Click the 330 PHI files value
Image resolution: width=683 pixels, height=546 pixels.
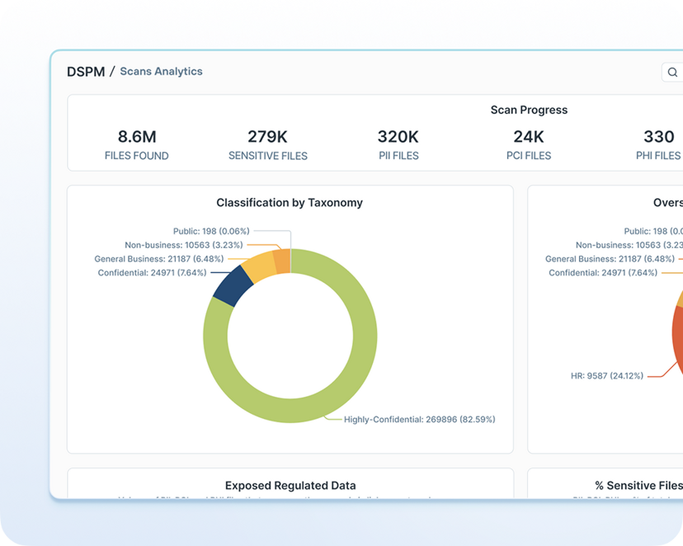(x=658, y=137)
